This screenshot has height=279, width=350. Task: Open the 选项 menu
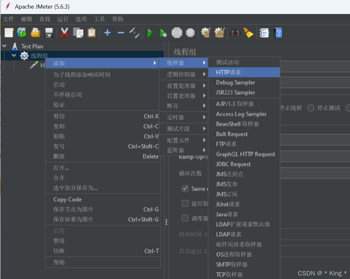81,19
